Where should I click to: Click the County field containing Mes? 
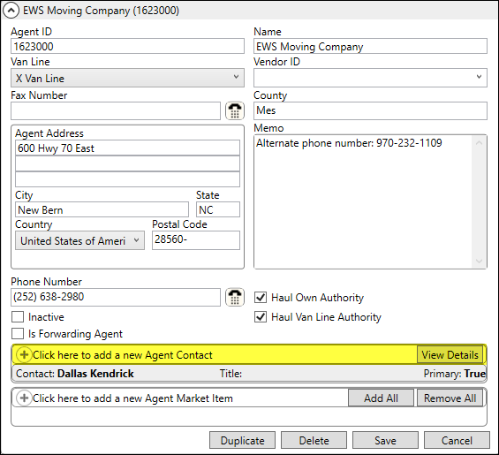click(x=370, y=110)
